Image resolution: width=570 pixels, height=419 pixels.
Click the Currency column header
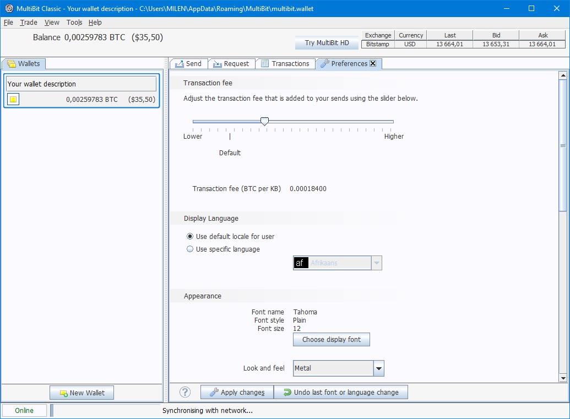410,35
